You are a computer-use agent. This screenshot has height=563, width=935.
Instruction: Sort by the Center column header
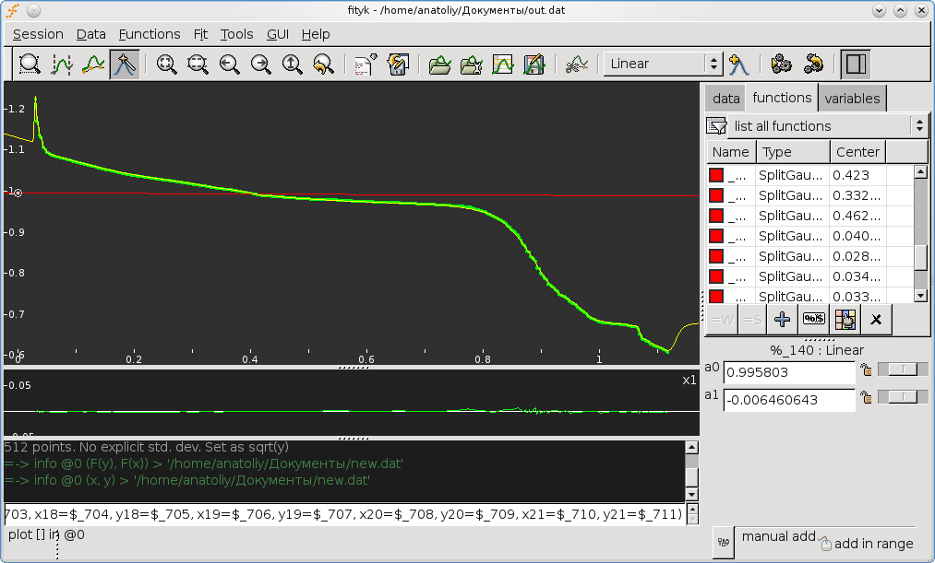point(857,152)
